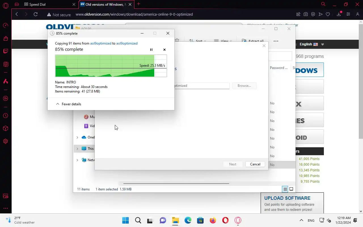This screenshot has height=227, width=363.
Task: Go back to previous page
Action: pyautogui.click(x=17, y=14)
